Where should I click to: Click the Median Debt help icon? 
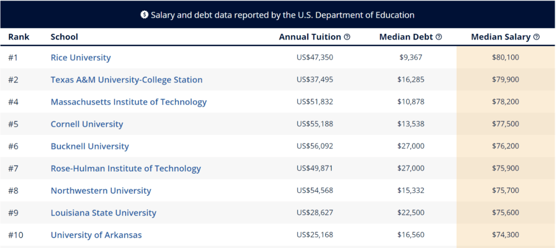(x=439, y=37)
